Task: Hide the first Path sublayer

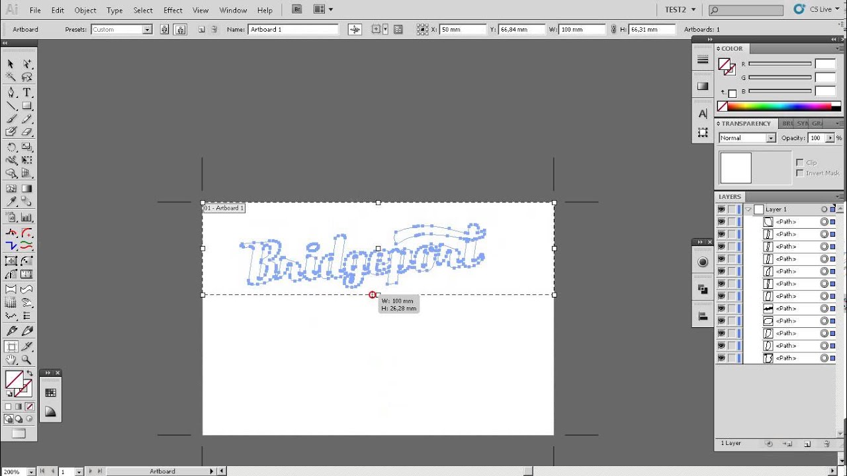Action: point(721,221)
